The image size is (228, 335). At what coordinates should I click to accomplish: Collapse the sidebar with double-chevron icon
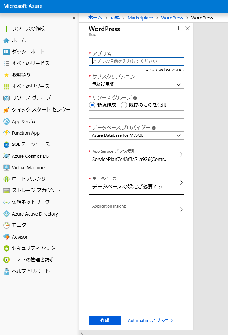coord(74,18)
